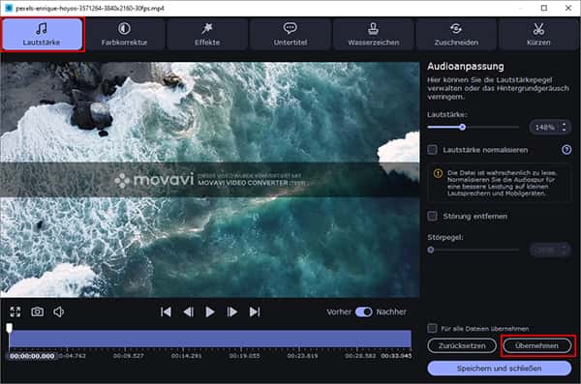Enable Störung entfernen checkbox

point(432,216)
